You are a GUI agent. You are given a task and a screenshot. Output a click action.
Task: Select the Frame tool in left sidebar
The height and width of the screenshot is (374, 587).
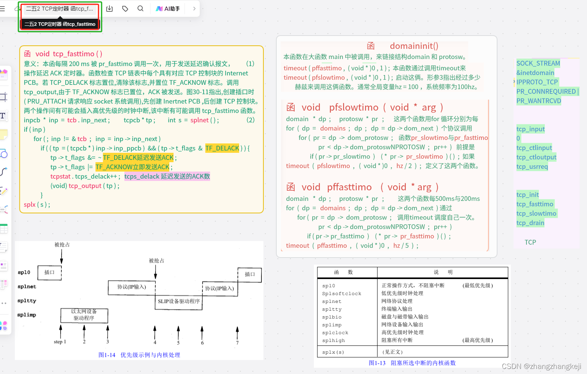[4, 97]
